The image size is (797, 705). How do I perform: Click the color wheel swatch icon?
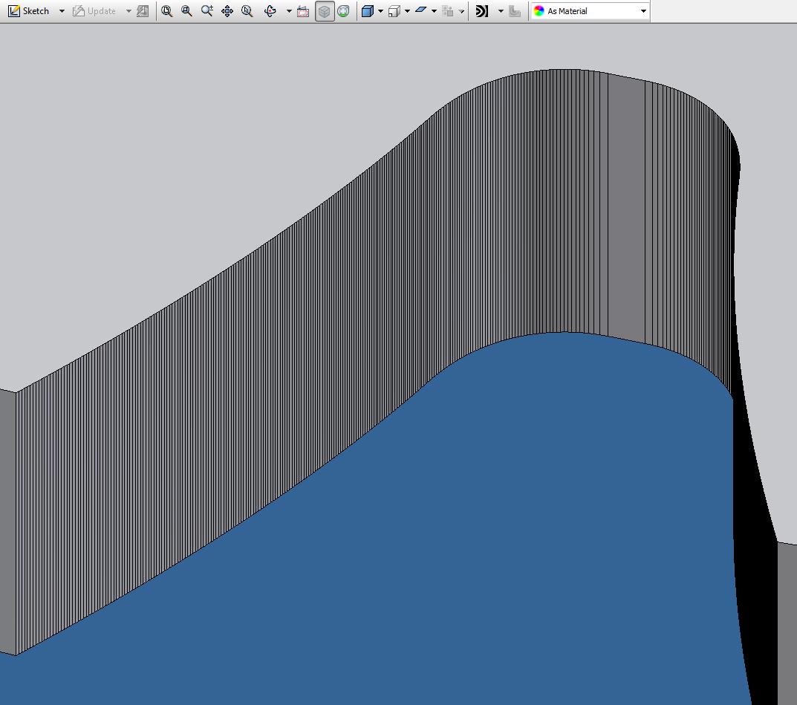(539, 11)
